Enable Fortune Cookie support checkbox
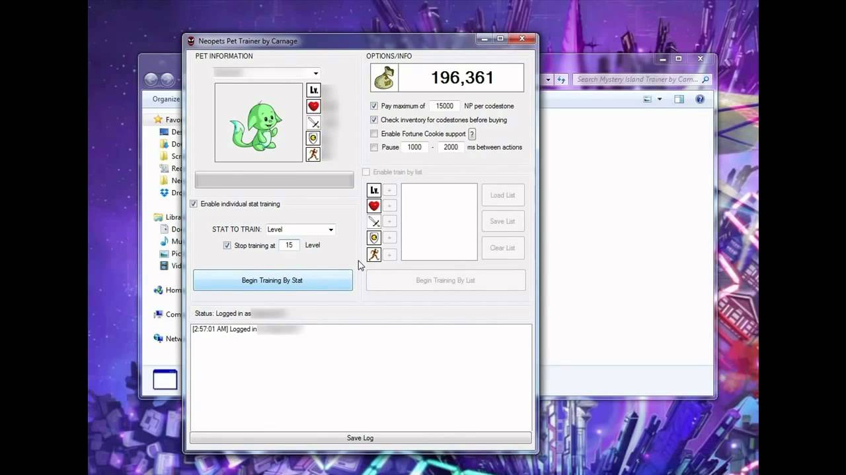This screenshot has width=846, height=475. point(374,134)
